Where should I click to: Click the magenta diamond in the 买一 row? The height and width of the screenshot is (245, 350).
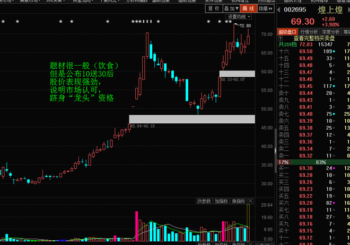334,168
